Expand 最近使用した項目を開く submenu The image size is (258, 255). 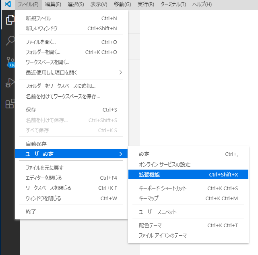click(x=71, y=73)
